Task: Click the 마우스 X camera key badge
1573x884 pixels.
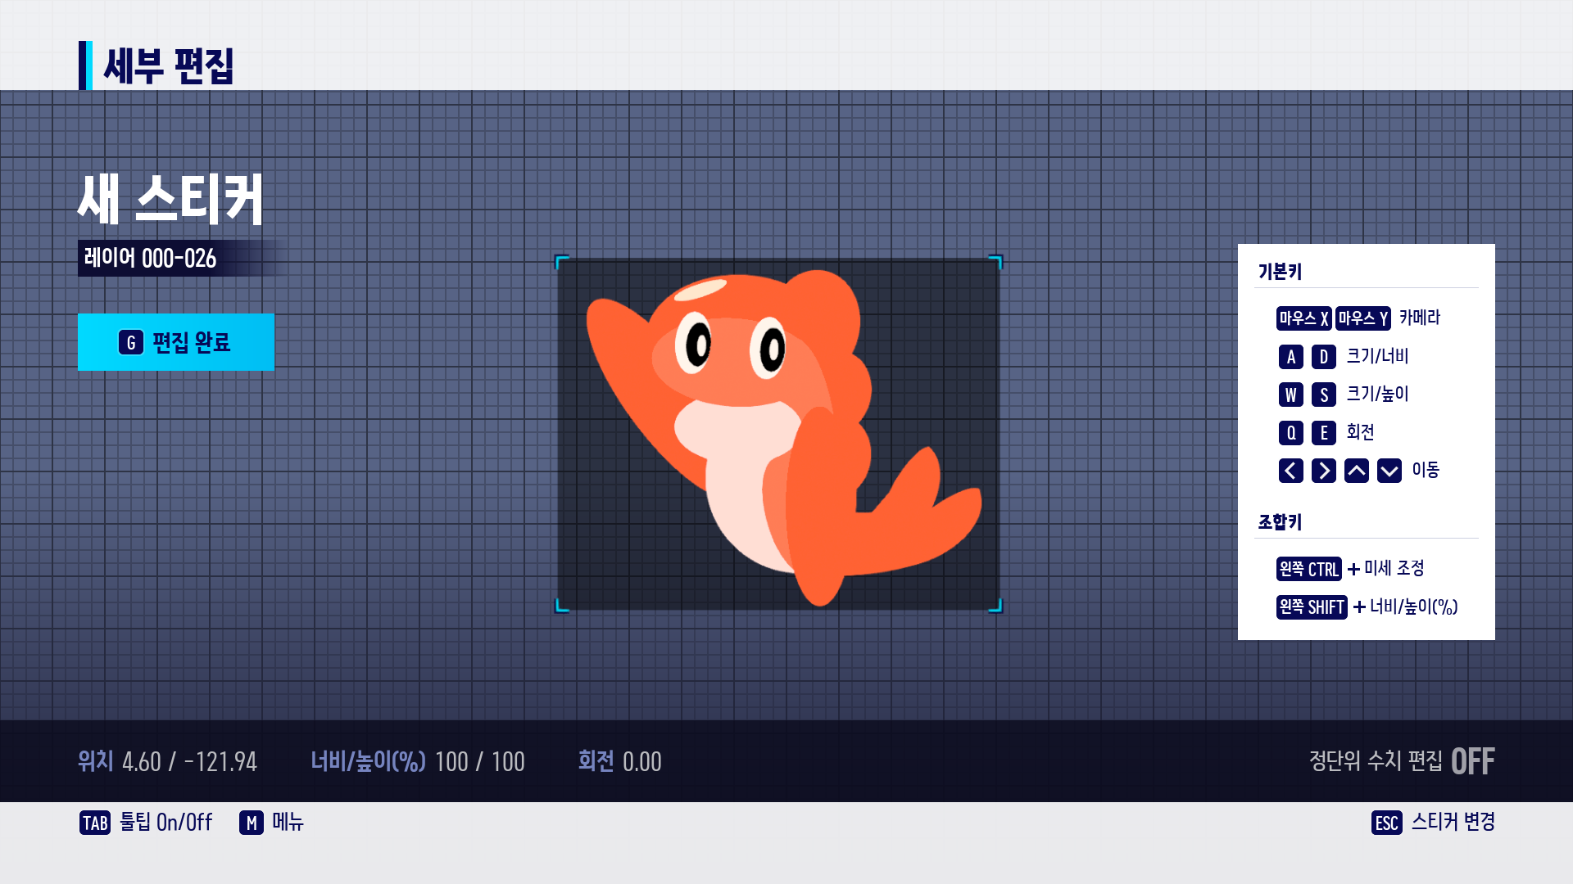Action: click(x=1303, y=318)
